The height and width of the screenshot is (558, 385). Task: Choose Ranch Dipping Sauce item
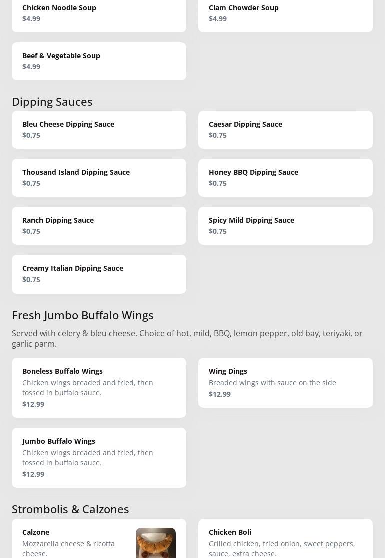pyautogui.click(x=99, y=225)
